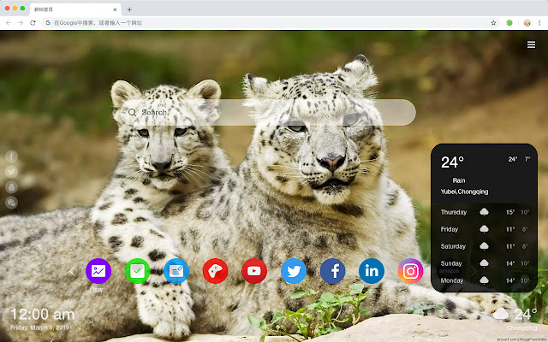Bookmark this page with the star icon

click(493, 23)
